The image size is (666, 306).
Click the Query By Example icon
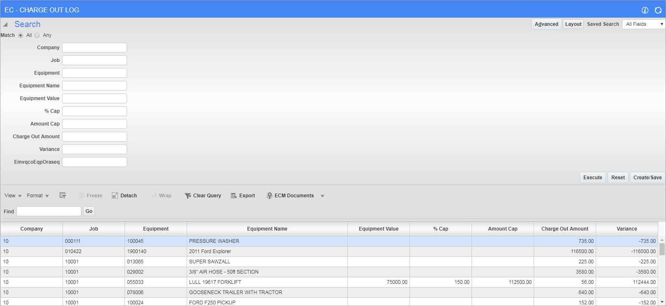click(x=62, y=196)
